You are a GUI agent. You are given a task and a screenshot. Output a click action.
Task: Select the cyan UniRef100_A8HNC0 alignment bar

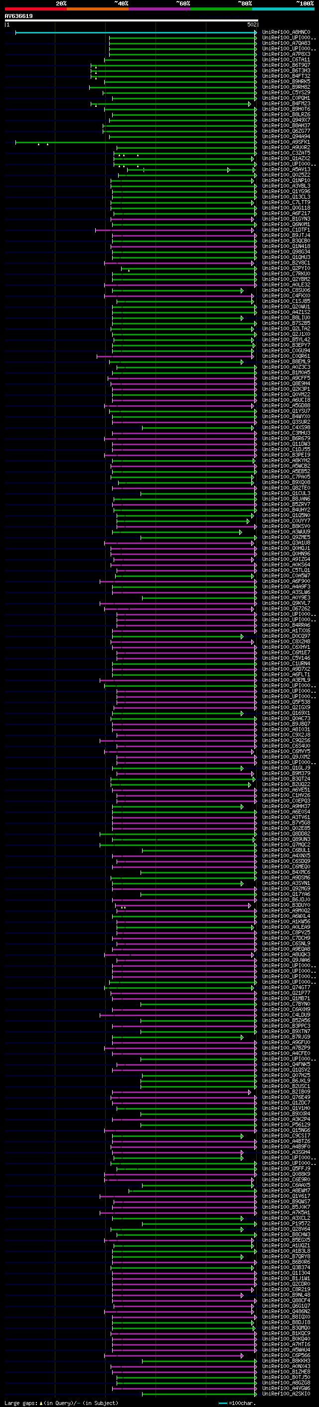point(136,33)
